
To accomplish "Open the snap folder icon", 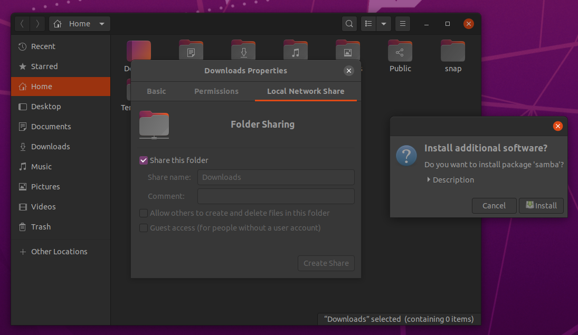I will click(452, 52).
